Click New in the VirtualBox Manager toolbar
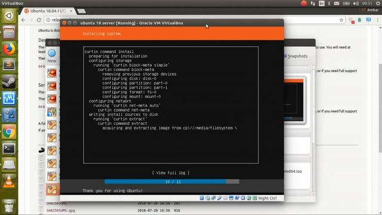This screenshot has width=382, height=215. coord(52,56)
